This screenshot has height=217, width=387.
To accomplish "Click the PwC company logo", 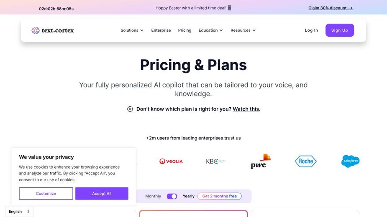I will 260,161.
